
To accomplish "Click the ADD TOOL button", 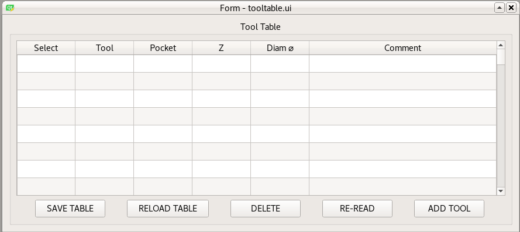I will click(x=449, y=209).
